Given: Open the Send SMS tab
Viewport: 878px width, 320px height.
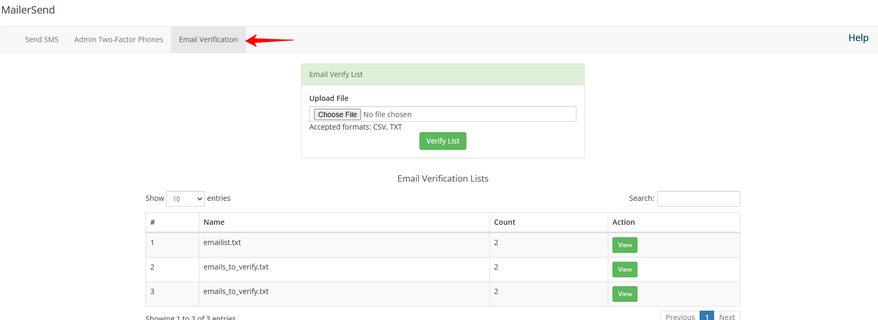Looking at the screenshot, I should coord(42,40).
